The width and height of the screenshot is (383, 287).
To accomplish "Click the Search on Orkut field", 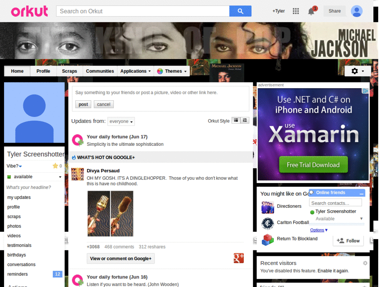I will [143, 11].
